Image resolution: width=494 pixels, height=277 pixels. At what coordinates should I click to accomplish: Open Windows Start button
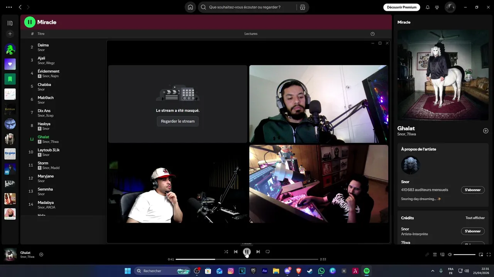point(128,271)
